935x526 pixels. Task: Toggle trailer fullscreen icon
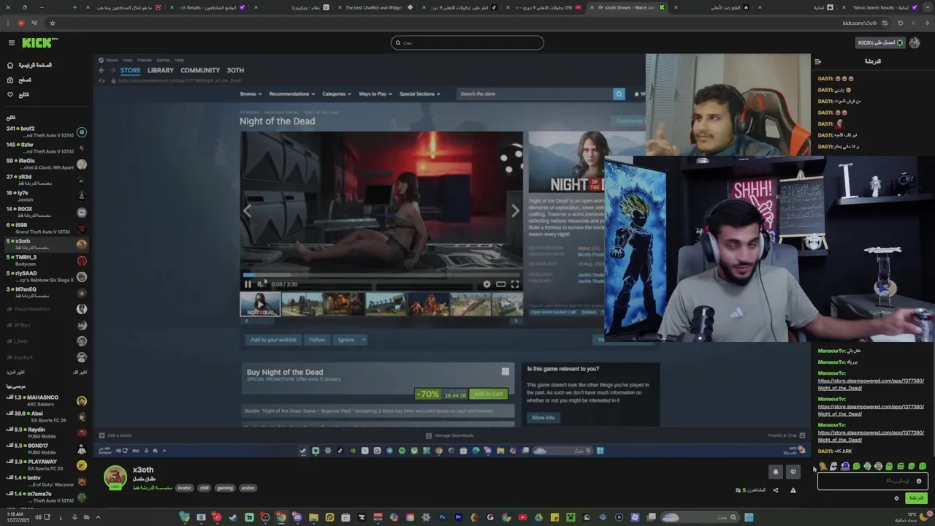tap(515, 284)
